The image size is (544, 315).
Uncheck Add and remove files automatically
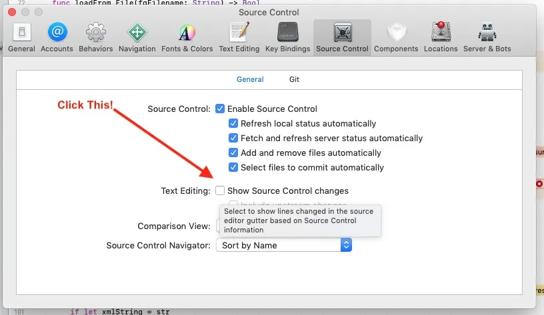click(233, 153)
